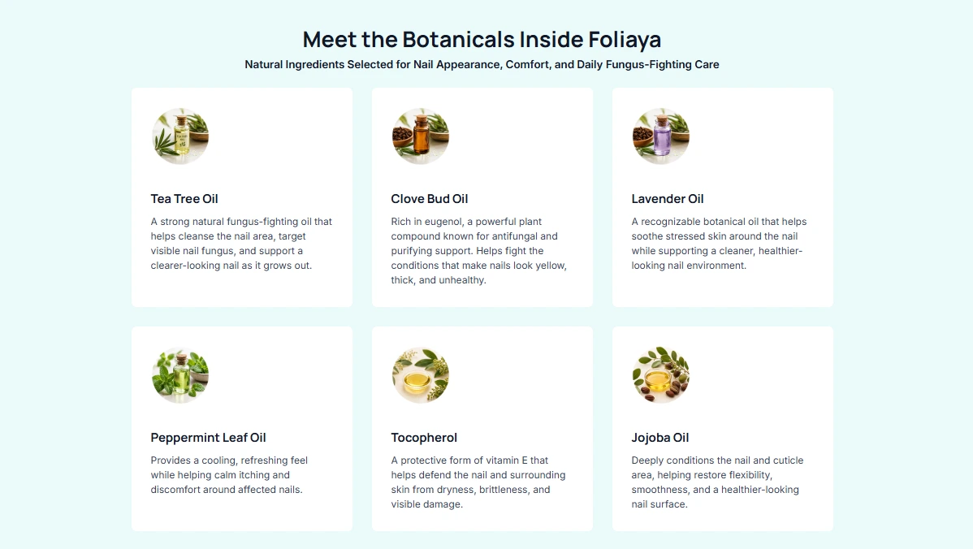Click the 'Meet the Botanicals Inside Foliaya' headline
Viewport: 973px width, 549px height.
[482, 40]
